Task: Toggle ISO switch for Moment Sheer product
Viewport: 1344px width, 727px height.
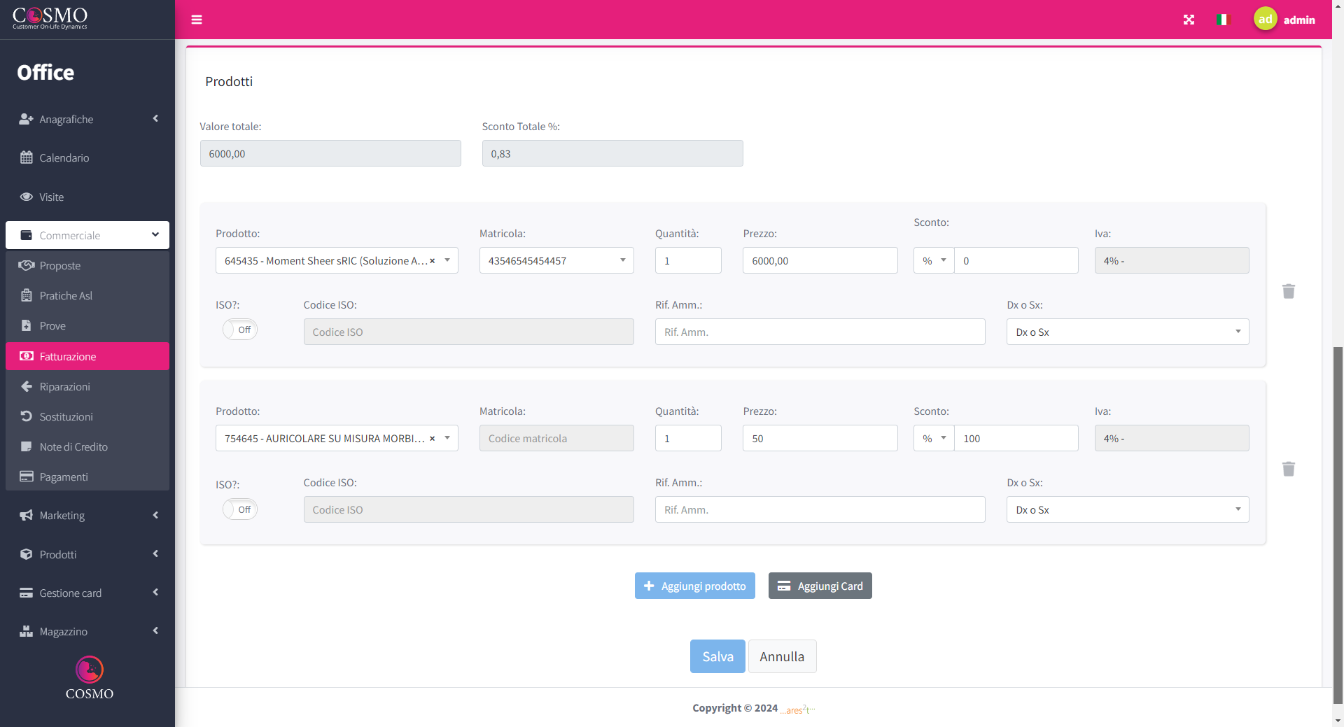Action: coord(240,330)
